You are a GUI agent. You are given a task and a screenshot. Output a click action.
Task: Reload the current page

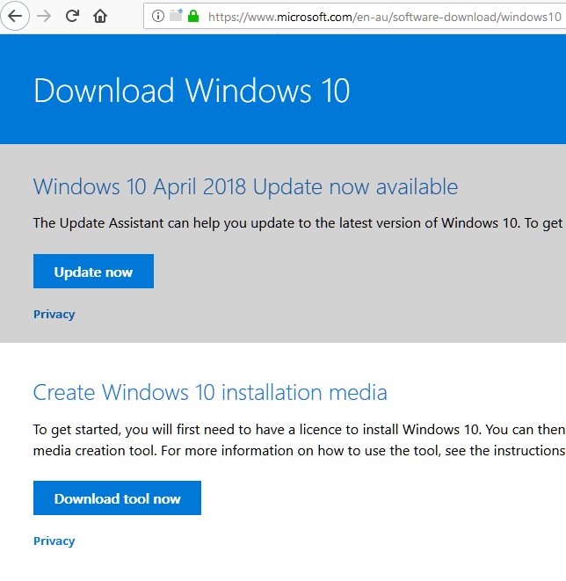point(72,16)
